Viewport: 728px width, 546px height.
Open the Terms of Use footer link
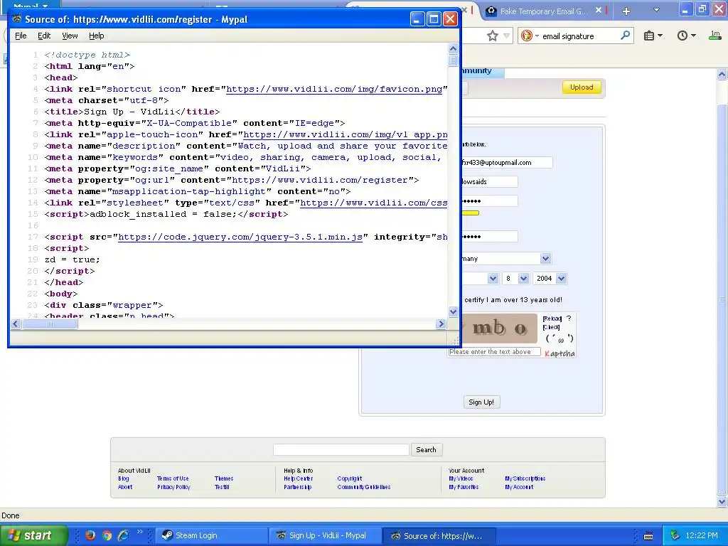point(173,478)
